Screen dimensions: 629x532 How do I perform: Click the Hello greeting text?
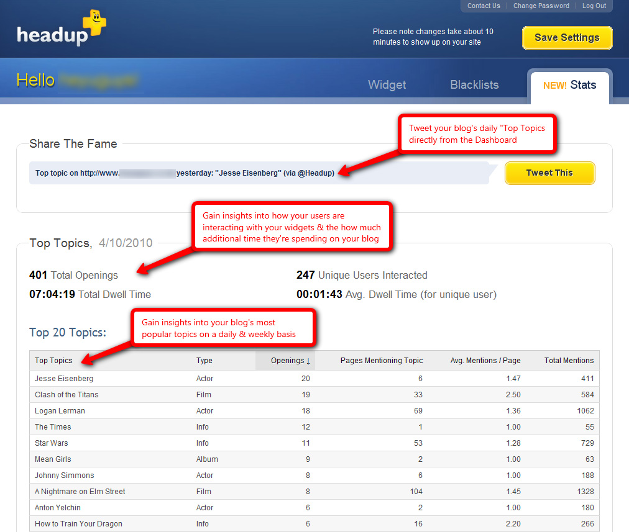point(35,80)
